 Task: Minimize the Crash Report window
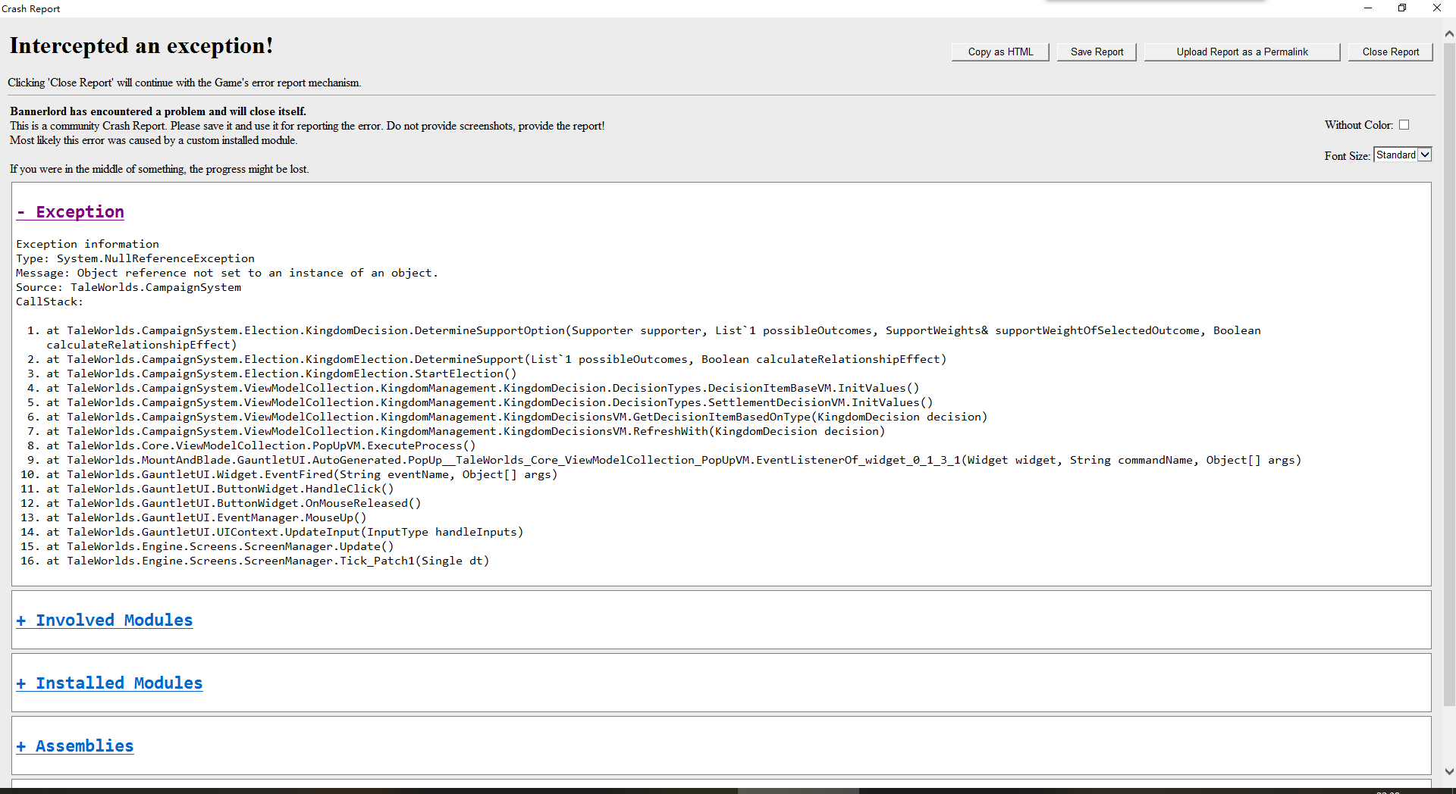[1368, 8]
